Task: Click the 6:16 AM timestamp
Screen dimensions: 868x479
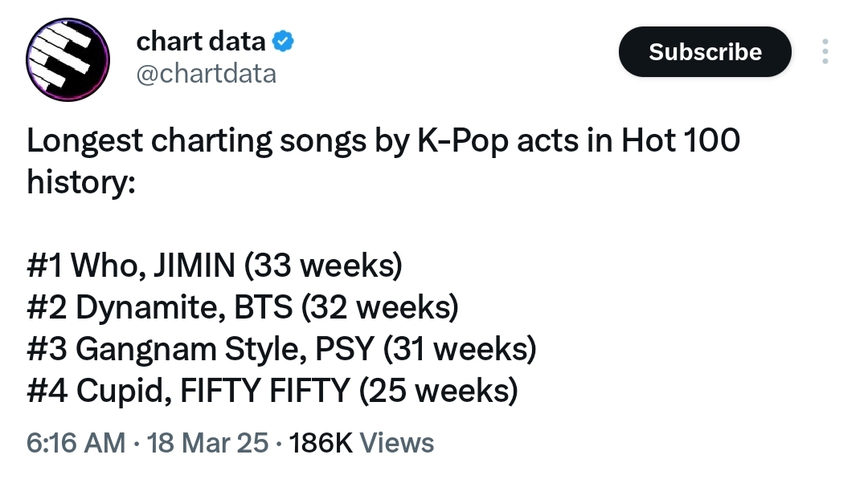Action: pyautogui.click(x=76, y=443)
